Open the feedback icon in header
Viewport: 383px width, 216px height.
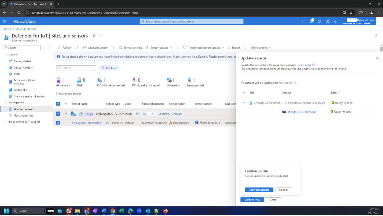click(x=335, y=21)
